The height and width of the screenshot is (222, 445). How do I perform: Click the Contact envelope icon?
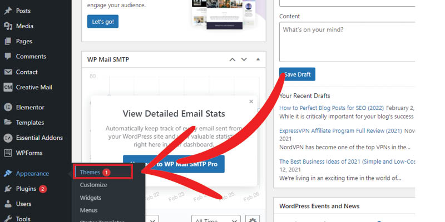tap(8, 72)
